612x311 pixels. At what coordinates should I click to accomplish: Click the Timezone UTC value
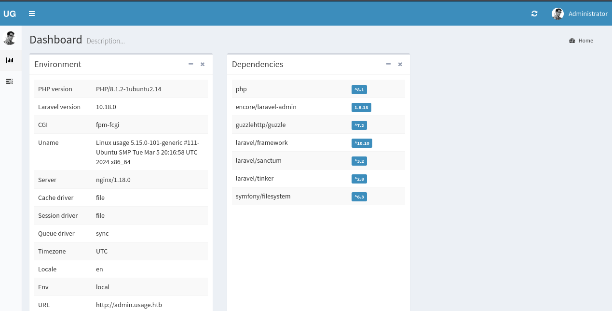(x=102, y=251)
